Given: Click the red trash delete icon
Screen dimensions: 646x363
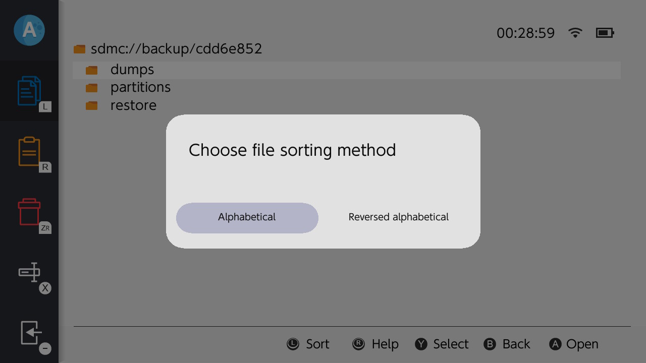Looking at the screenshot, I should [29, 212].
